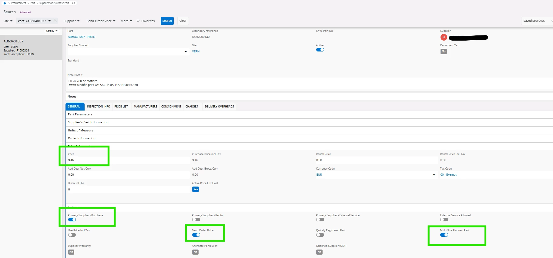Turn off Multi-Site Planned Part switch

click(x=444, y=235)
